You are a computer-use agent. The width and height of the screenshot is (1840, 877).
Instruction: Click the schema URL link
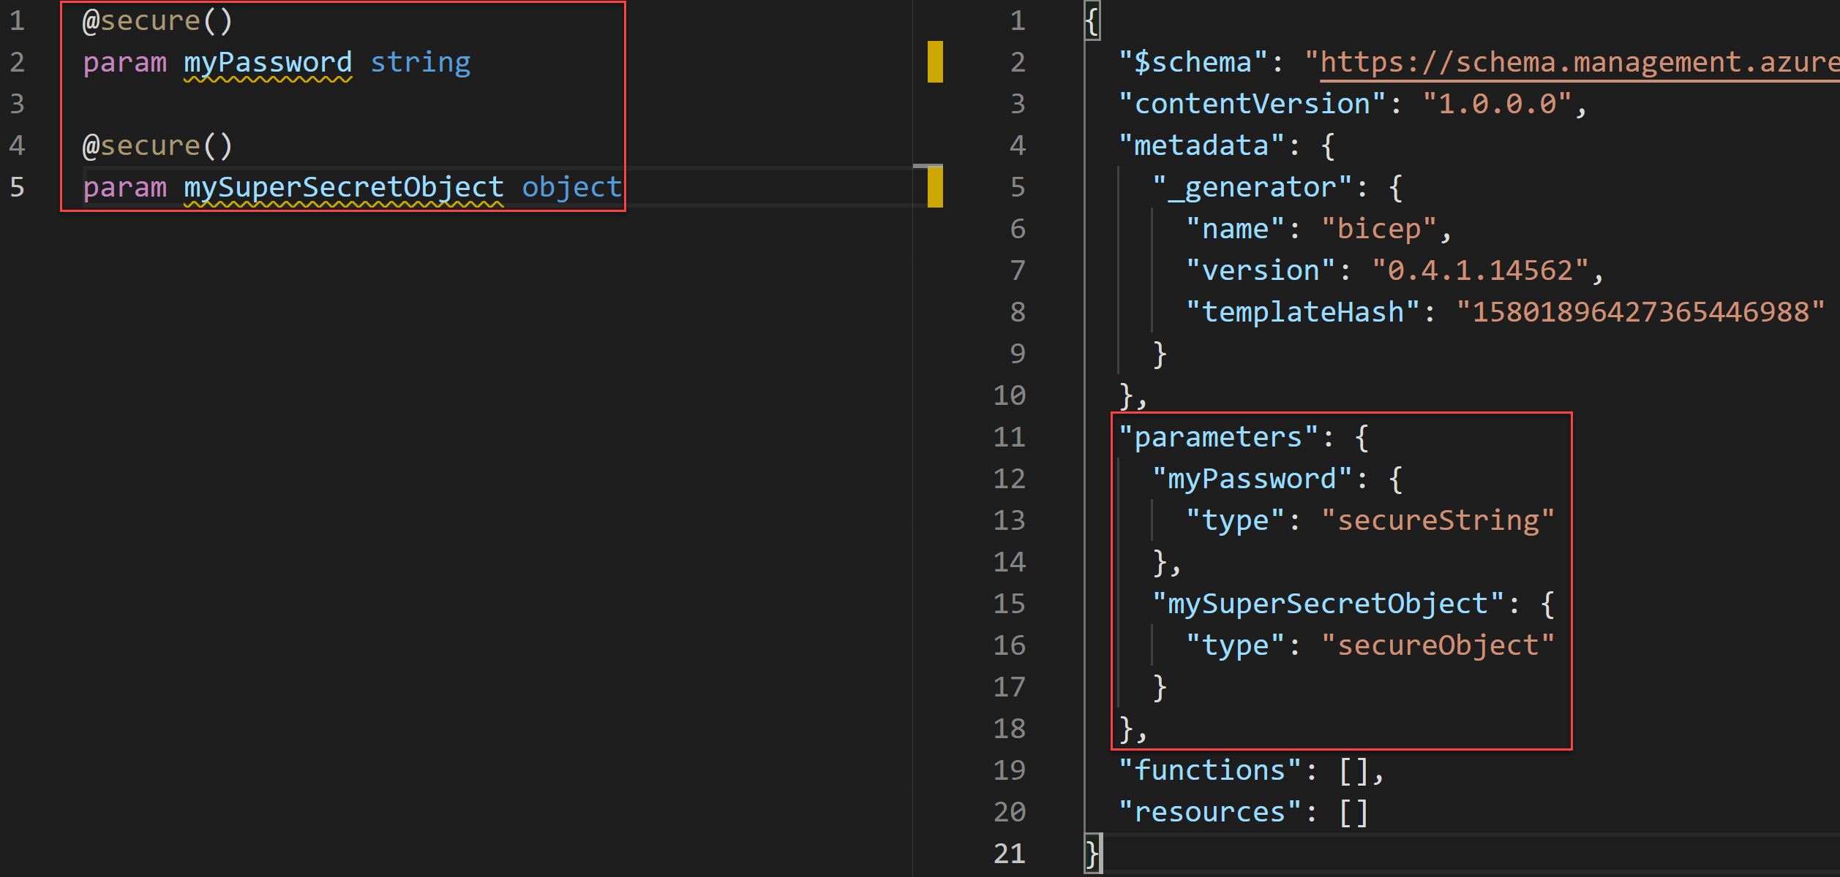[x=1573, y=62]
